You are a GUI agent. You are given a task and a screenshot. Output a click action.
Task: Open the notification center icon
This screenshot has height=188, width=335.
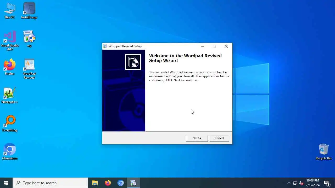(327, 183)
